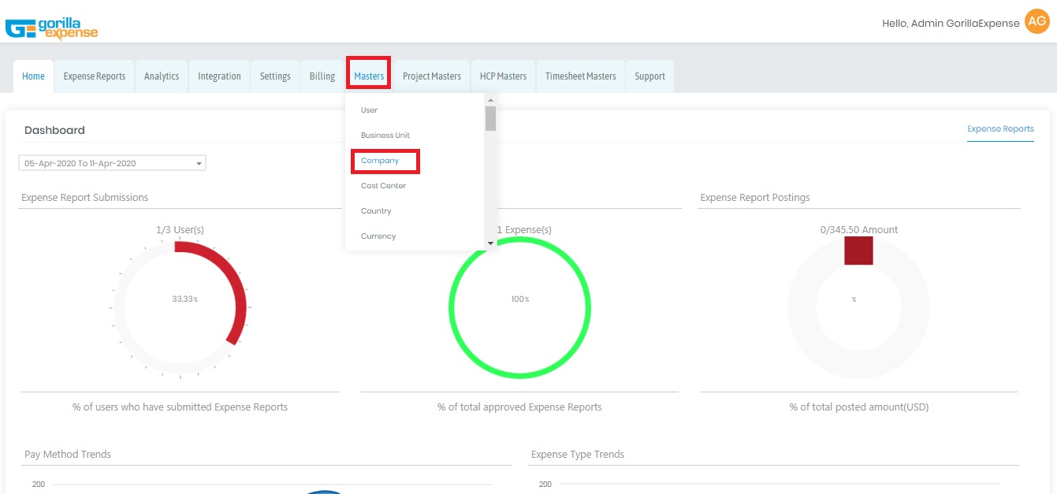The image size is (1057, 494).
Task: Click the Masters tab
Action: [x=369, y=76]
